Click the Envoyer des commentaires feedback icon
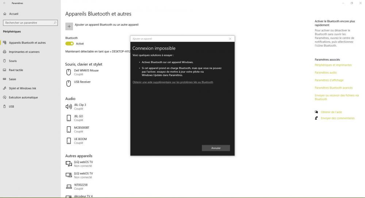 coord(316,118)
